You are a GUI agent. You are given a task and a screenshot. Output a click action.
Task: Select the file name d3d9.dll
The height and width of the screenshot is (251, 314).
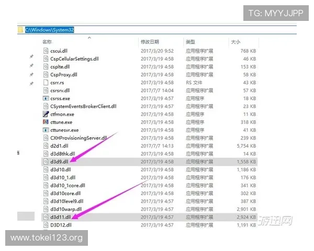[59, 162]
